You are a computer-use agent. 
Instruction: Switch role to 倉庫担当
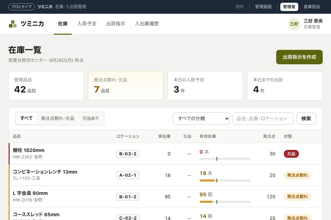click(x=312, y=7)
